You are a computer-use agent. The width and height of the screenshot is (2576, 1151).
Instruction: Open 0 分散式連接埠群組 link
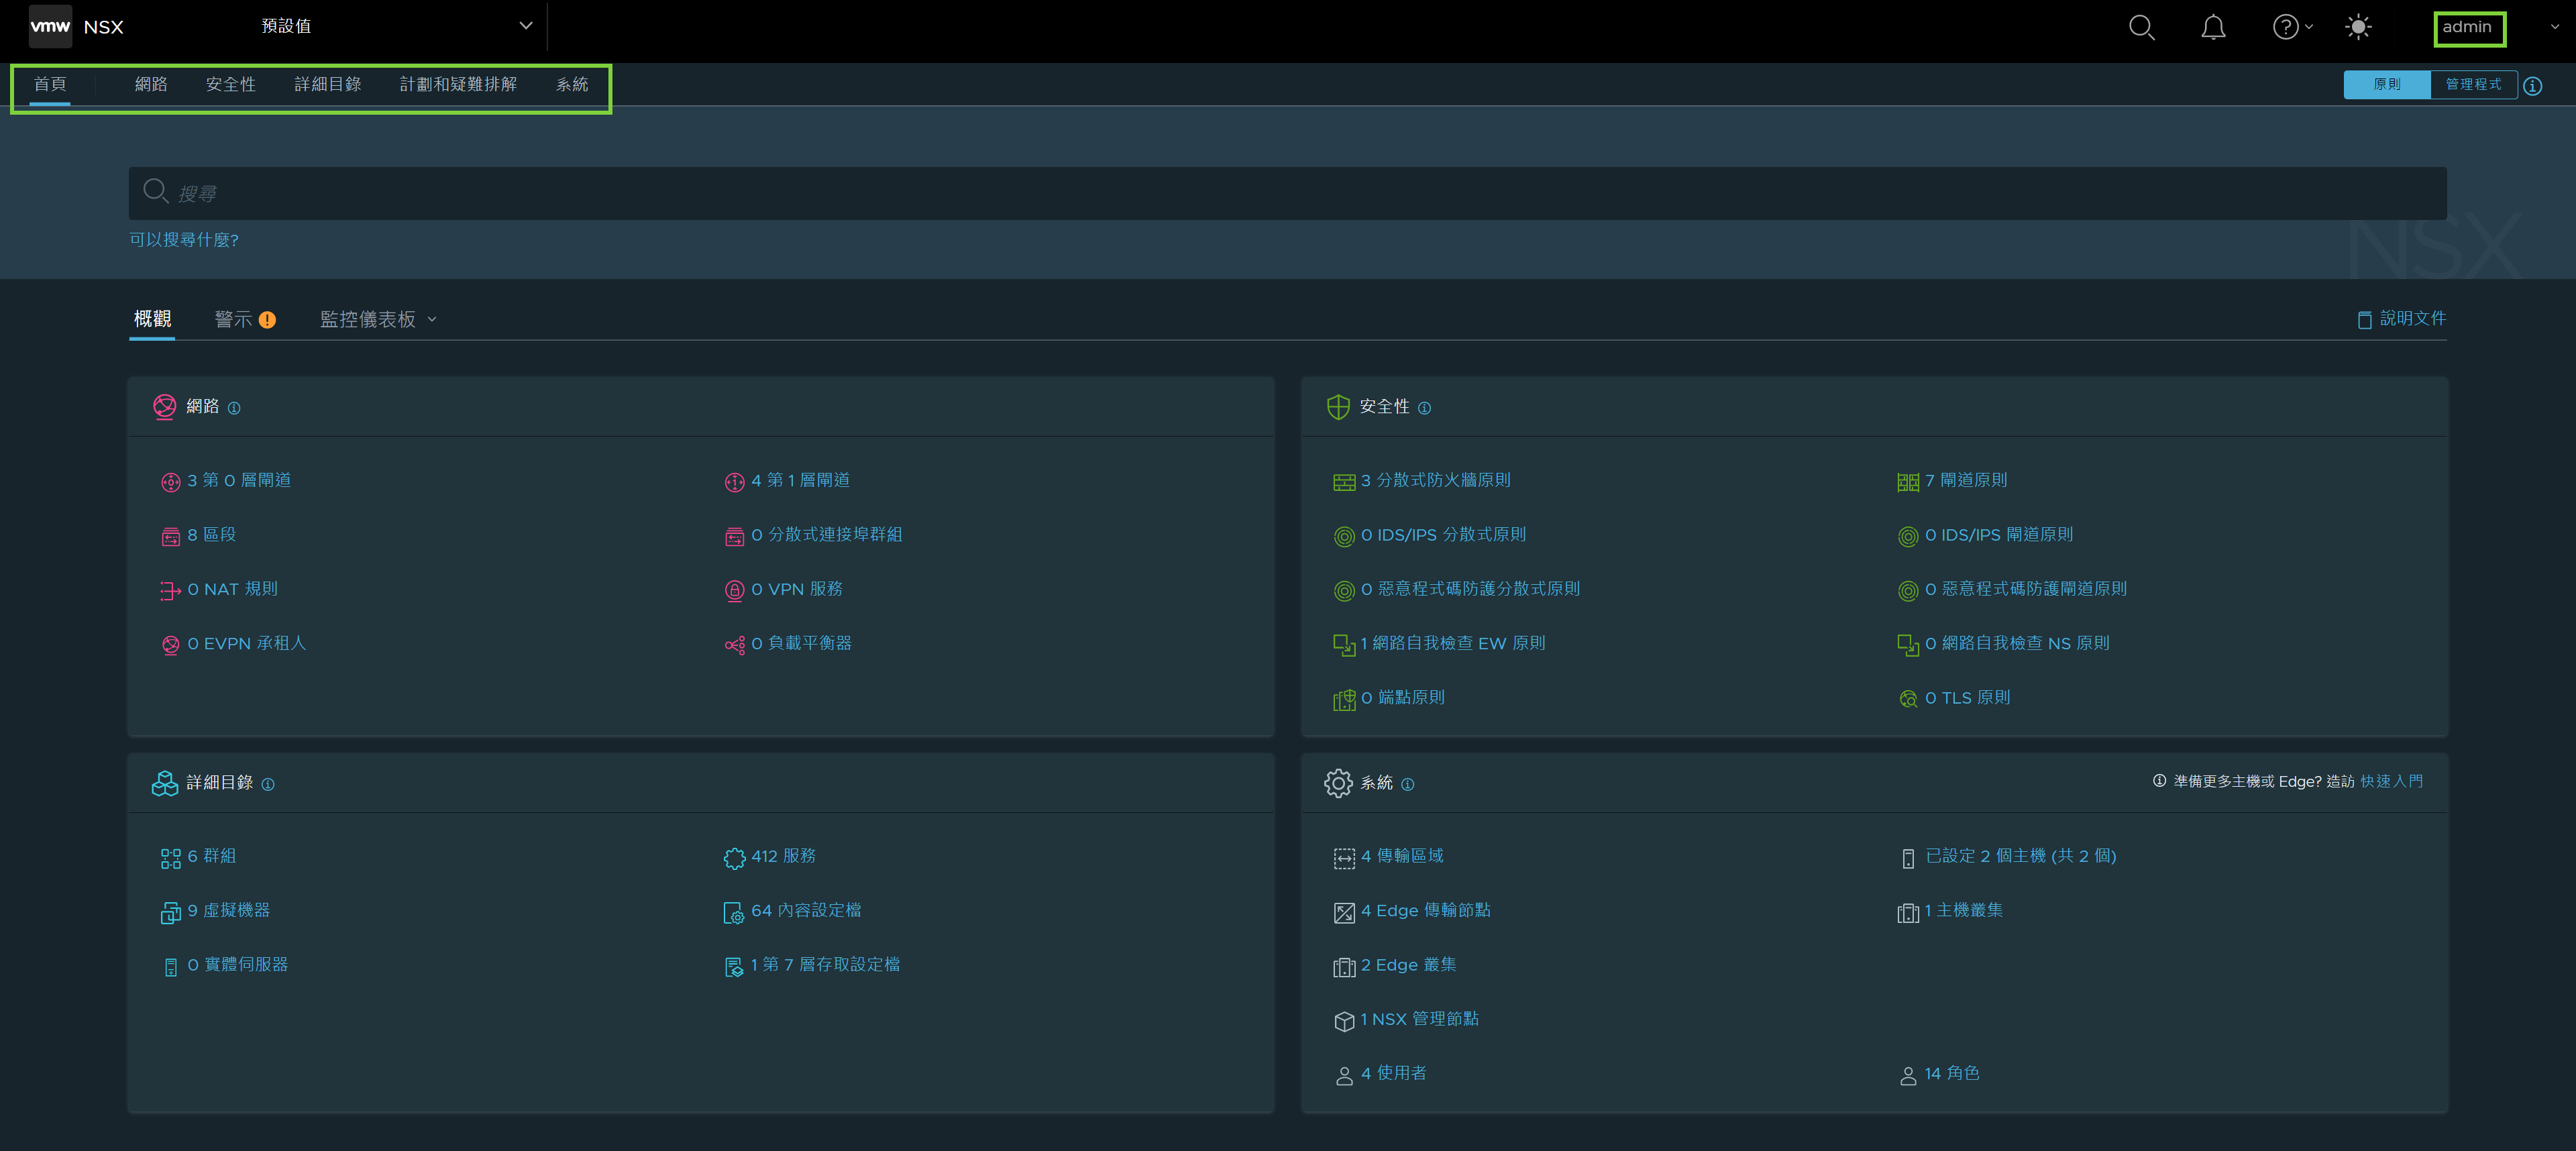pyautogui.click(x=826, y=535)
